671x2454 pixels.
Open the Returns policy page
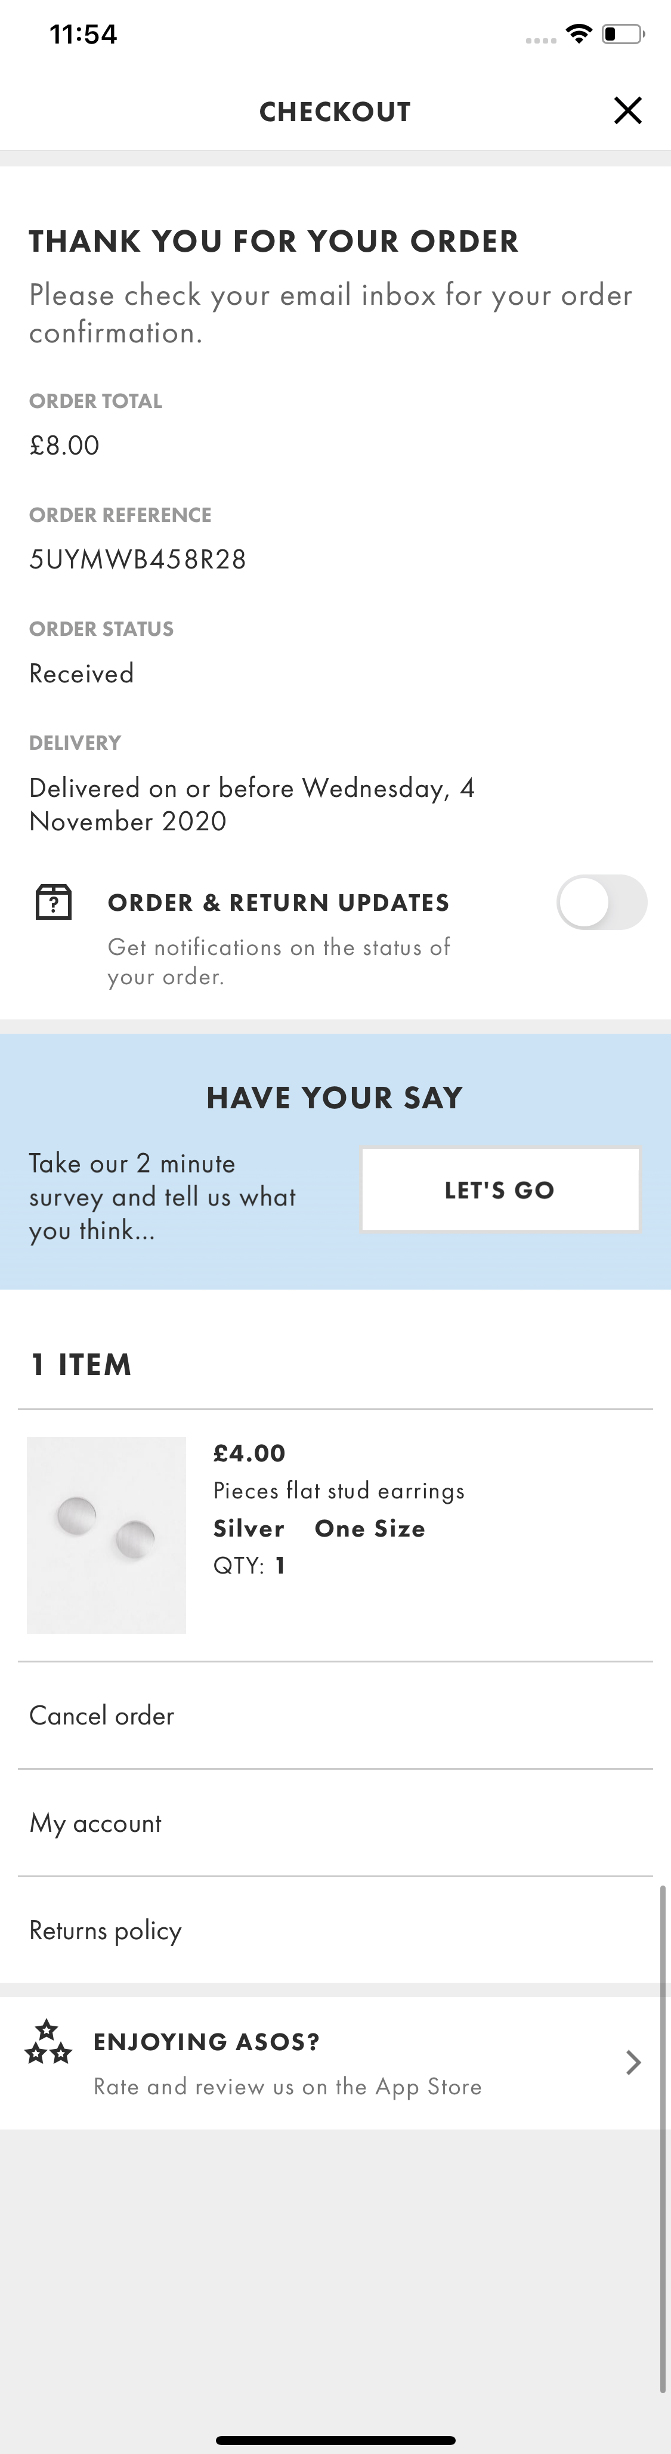[x=105, y=1930]
